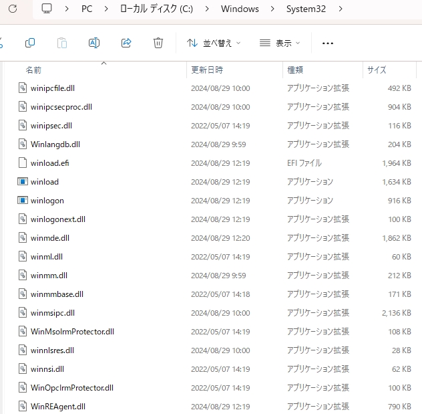422x414 pixels.
Task: Click the application icon of winlogon
Action: (23, 200)
